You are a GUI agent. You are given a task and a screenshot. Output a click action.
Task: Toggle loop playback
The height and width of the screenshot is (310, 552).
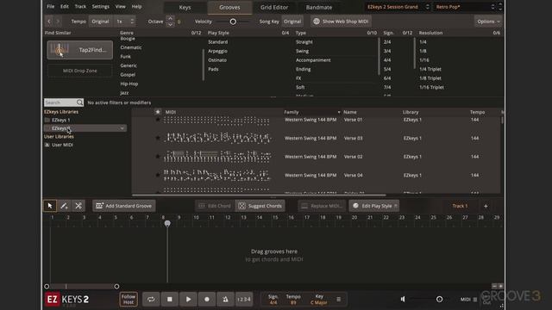tap(151, 299)
